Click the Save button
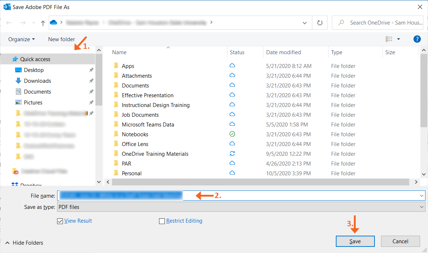428x253 pixels. pos(355,241)
